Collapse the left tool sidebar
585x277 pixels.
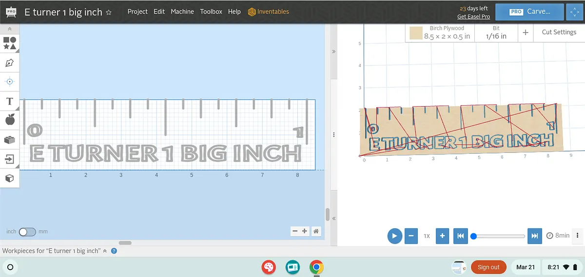tap(10, 30)
